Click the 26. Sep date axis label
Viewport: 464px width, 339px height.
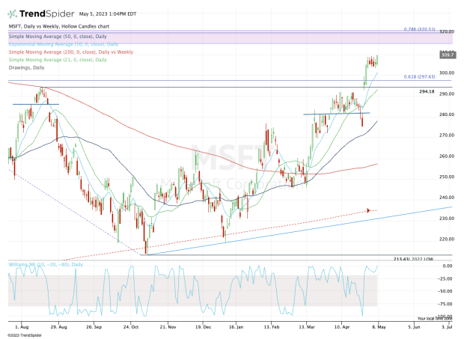click(94, 327)
